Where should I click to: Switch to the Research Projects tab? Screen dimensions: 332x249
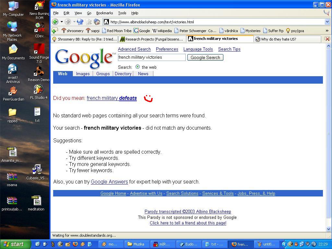tap(152, 39)
